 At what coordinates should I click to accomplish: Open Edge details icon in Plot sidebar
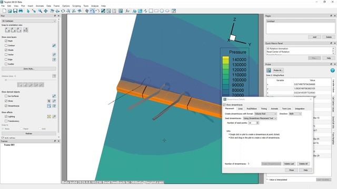(x=54, y=59)
